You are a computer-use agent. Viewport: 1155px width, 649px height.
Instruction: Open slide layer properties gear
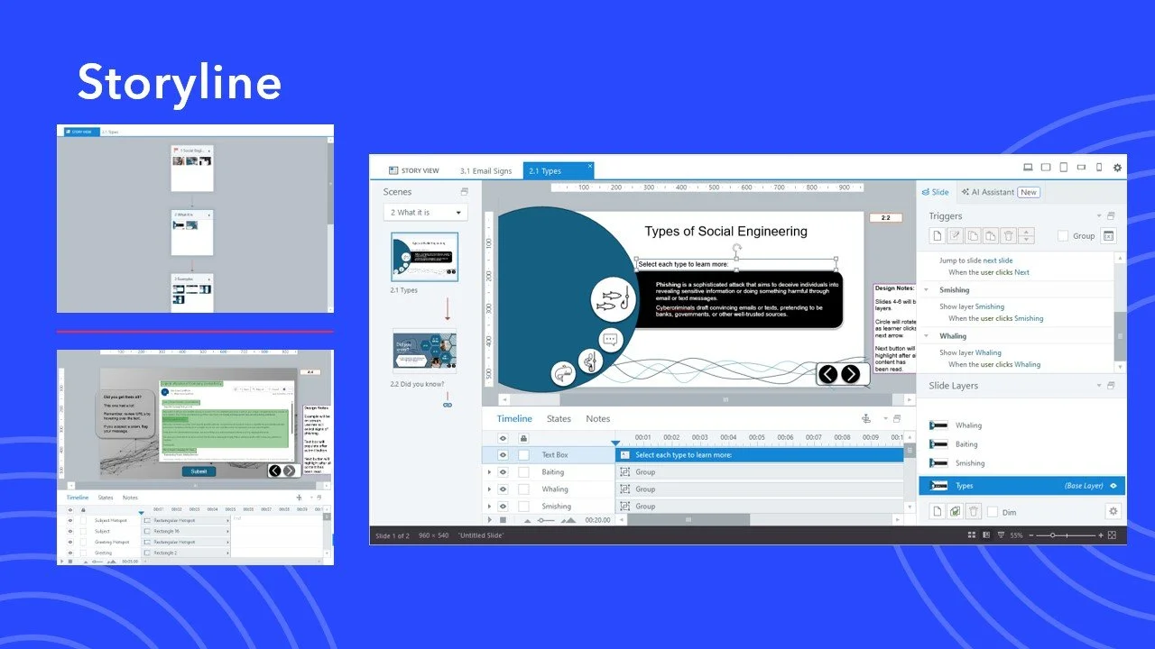[x=1113, y=511]
